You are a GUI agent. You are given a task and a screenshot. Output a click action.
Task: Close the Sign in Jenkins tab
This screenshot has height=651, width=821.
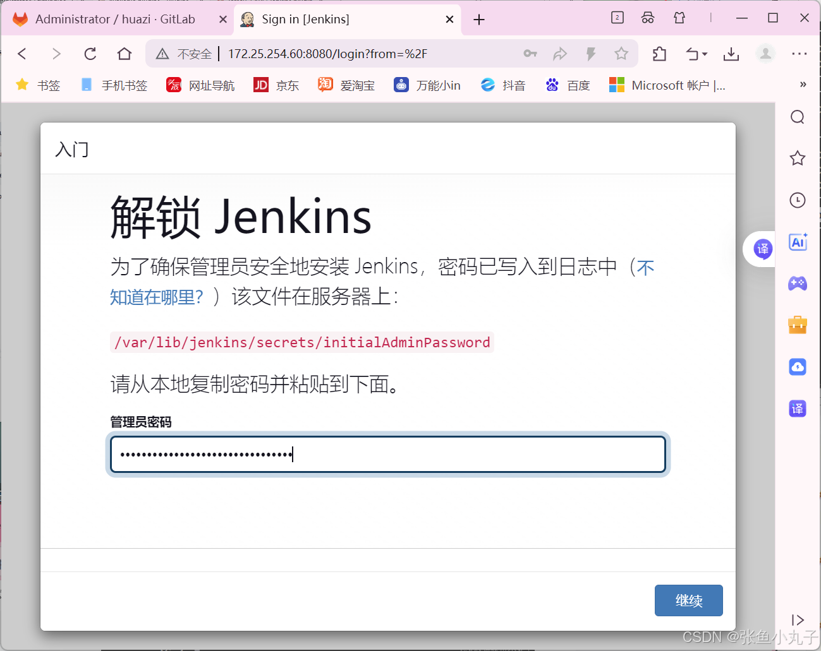tap(449, 20)
